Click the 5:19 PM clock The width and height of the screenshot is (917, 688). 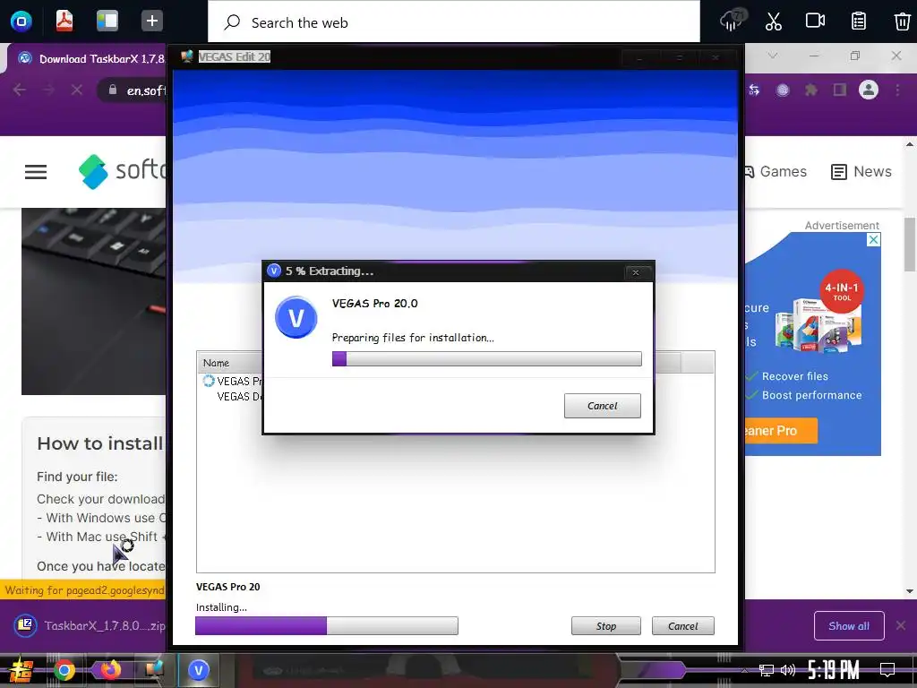click(x=834, y=670)
